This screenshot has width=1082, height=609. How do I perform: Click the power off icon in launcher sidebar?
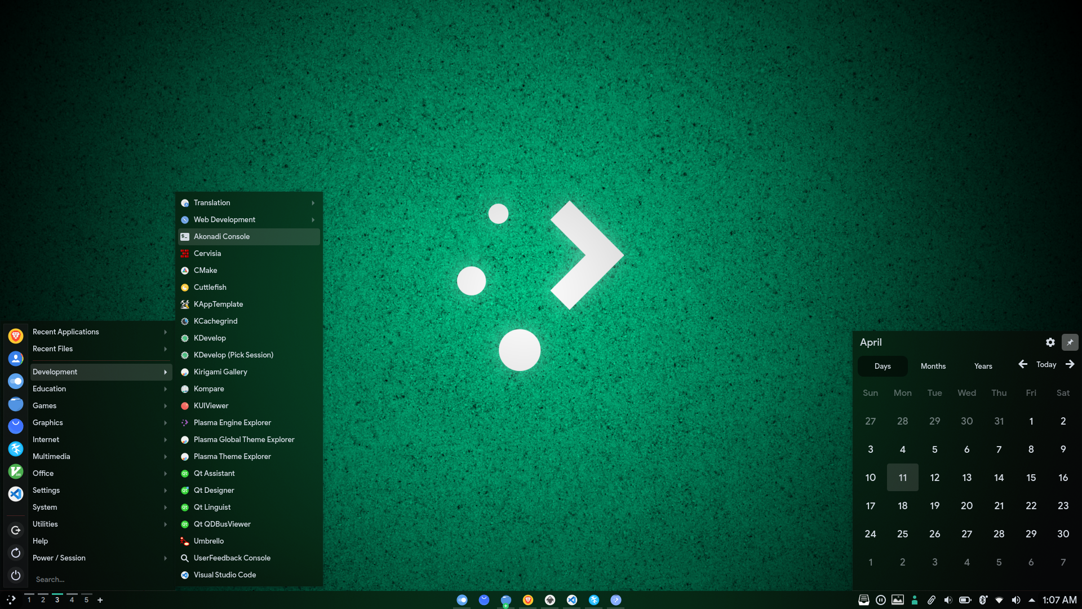coord(16,575)
